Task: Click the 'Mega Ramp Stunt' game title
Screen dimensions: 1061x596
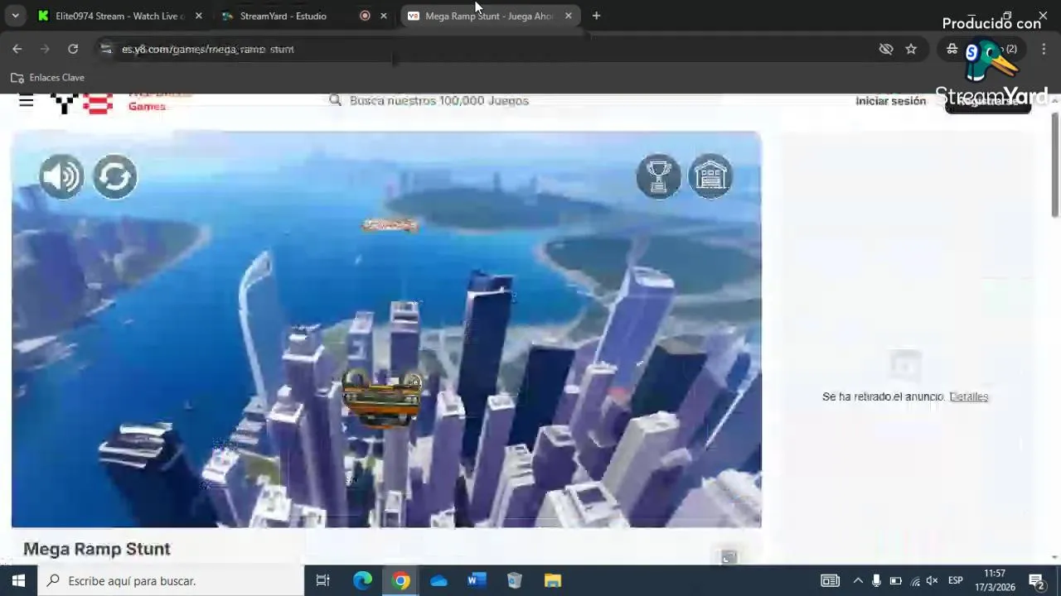Action: (97, 549)
